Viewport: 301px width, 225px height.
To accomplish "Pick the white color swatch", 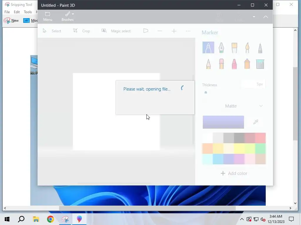I will point(207,138).
